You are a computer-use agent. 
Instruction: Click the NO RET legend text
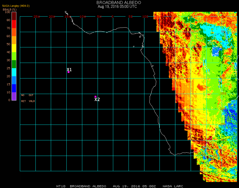[23, 98]
